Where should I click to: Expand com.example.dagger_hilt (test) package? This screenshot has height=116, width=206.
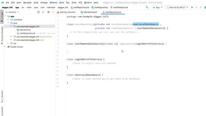click(11, 40)
